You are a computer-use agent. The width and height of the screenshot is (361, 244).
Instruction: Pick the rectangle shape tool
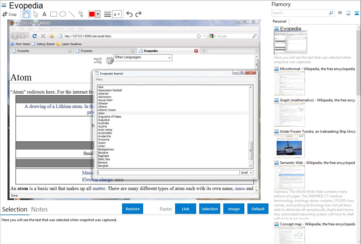(54, 14)
